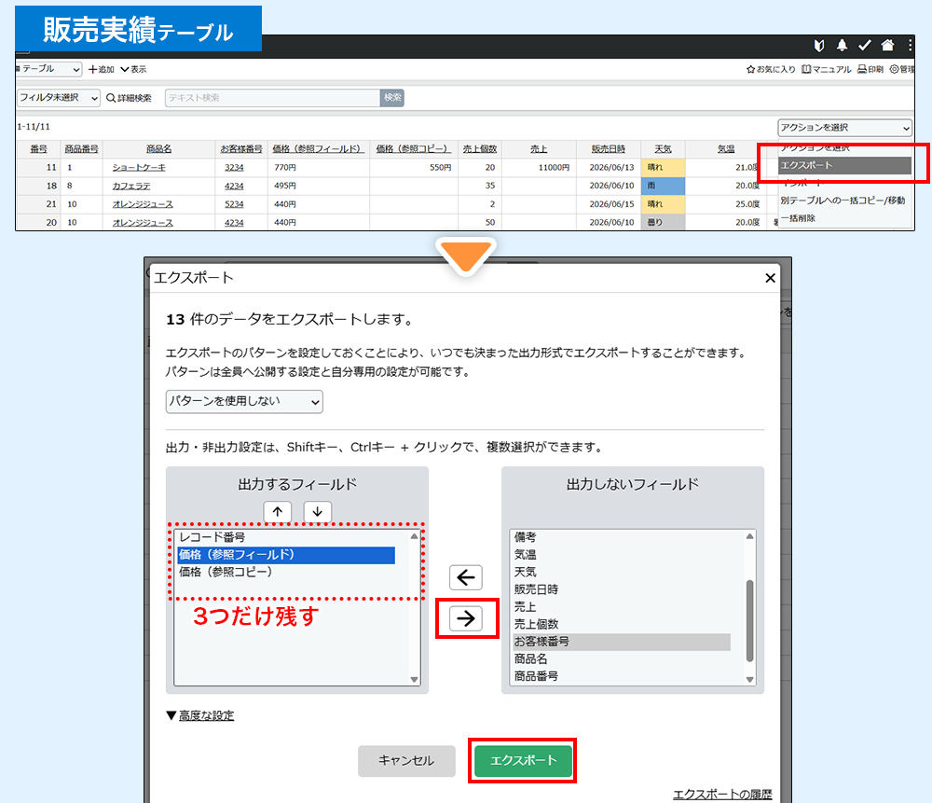Click the green エクスポート button

click(x=523, y=760)
